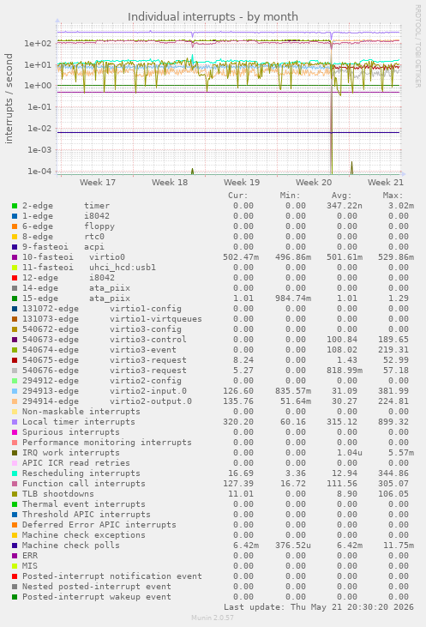
Task: Click the pink Function call interrupts swatch
Action: (15, 484)
